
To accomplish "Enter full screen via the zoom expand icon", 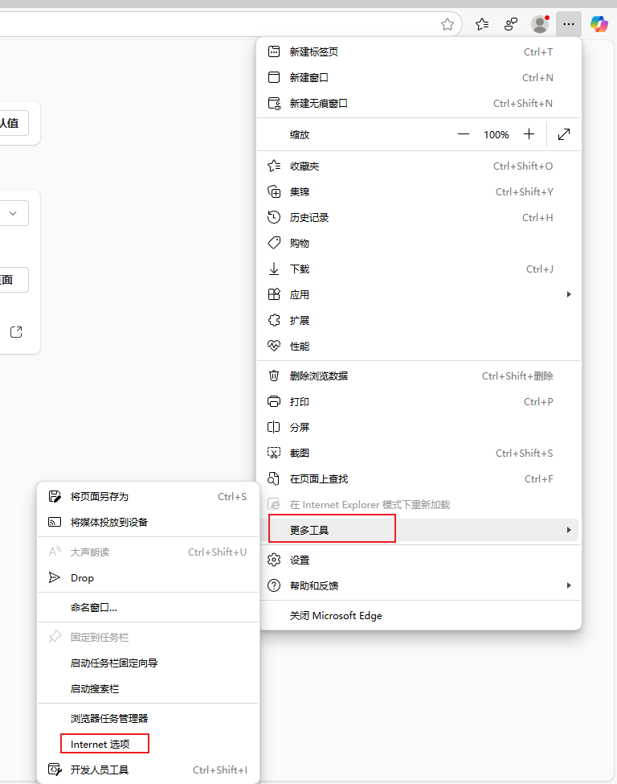I will 563,134.
